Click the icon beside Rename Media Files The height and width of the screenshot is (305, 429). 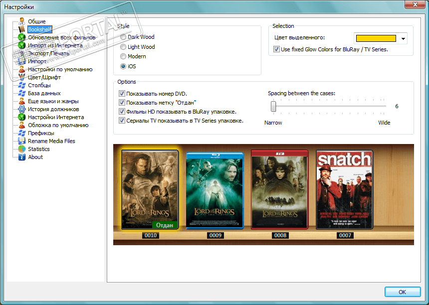pos(22,141)
